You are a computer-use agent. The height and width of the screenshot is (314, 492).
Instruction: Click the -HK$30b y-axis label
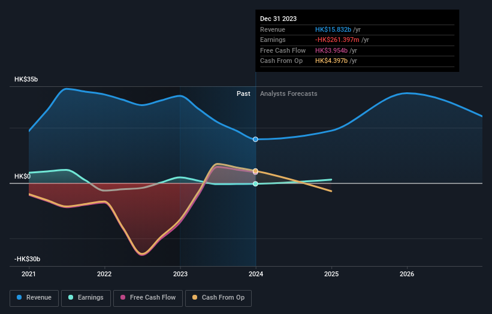(x=27, y=259)
